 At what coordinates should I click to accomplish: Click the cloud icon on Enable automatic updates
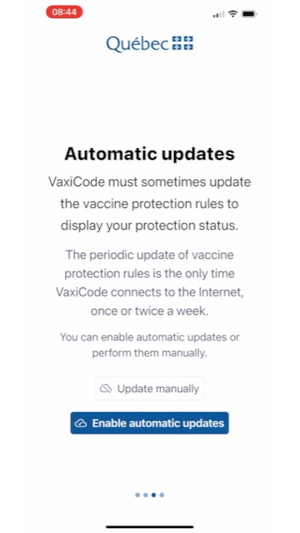click(81, 423)
